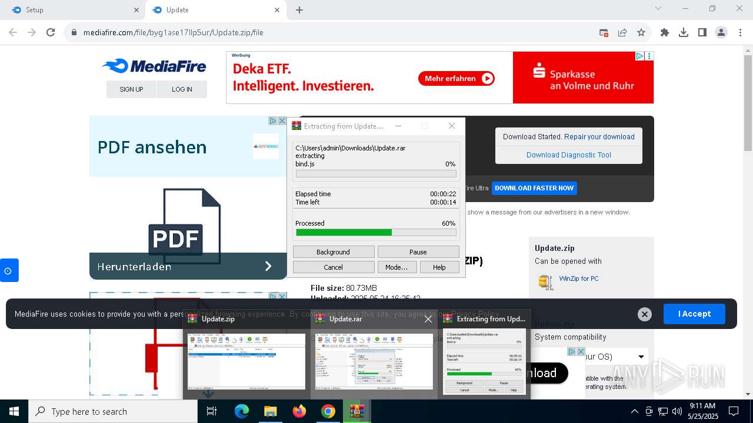Click the blue accessibility widget on left edge
The height and width of the screenshot is (423, 753).
point(8,270)
